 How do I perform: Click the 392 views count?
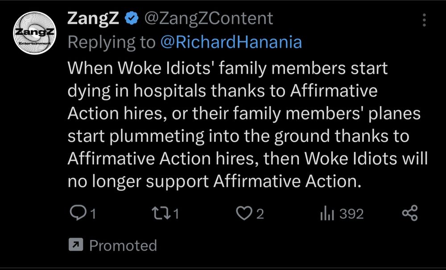351,214
